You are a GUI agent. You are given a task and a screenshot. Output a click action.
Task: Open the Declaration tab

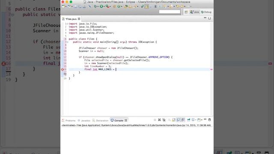[101, 121]
